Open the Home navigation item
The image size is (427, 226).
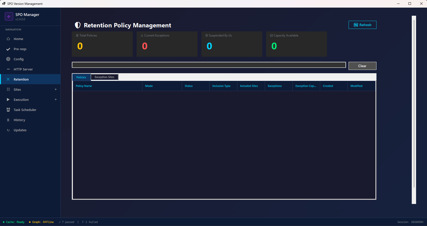pos(30,39)
